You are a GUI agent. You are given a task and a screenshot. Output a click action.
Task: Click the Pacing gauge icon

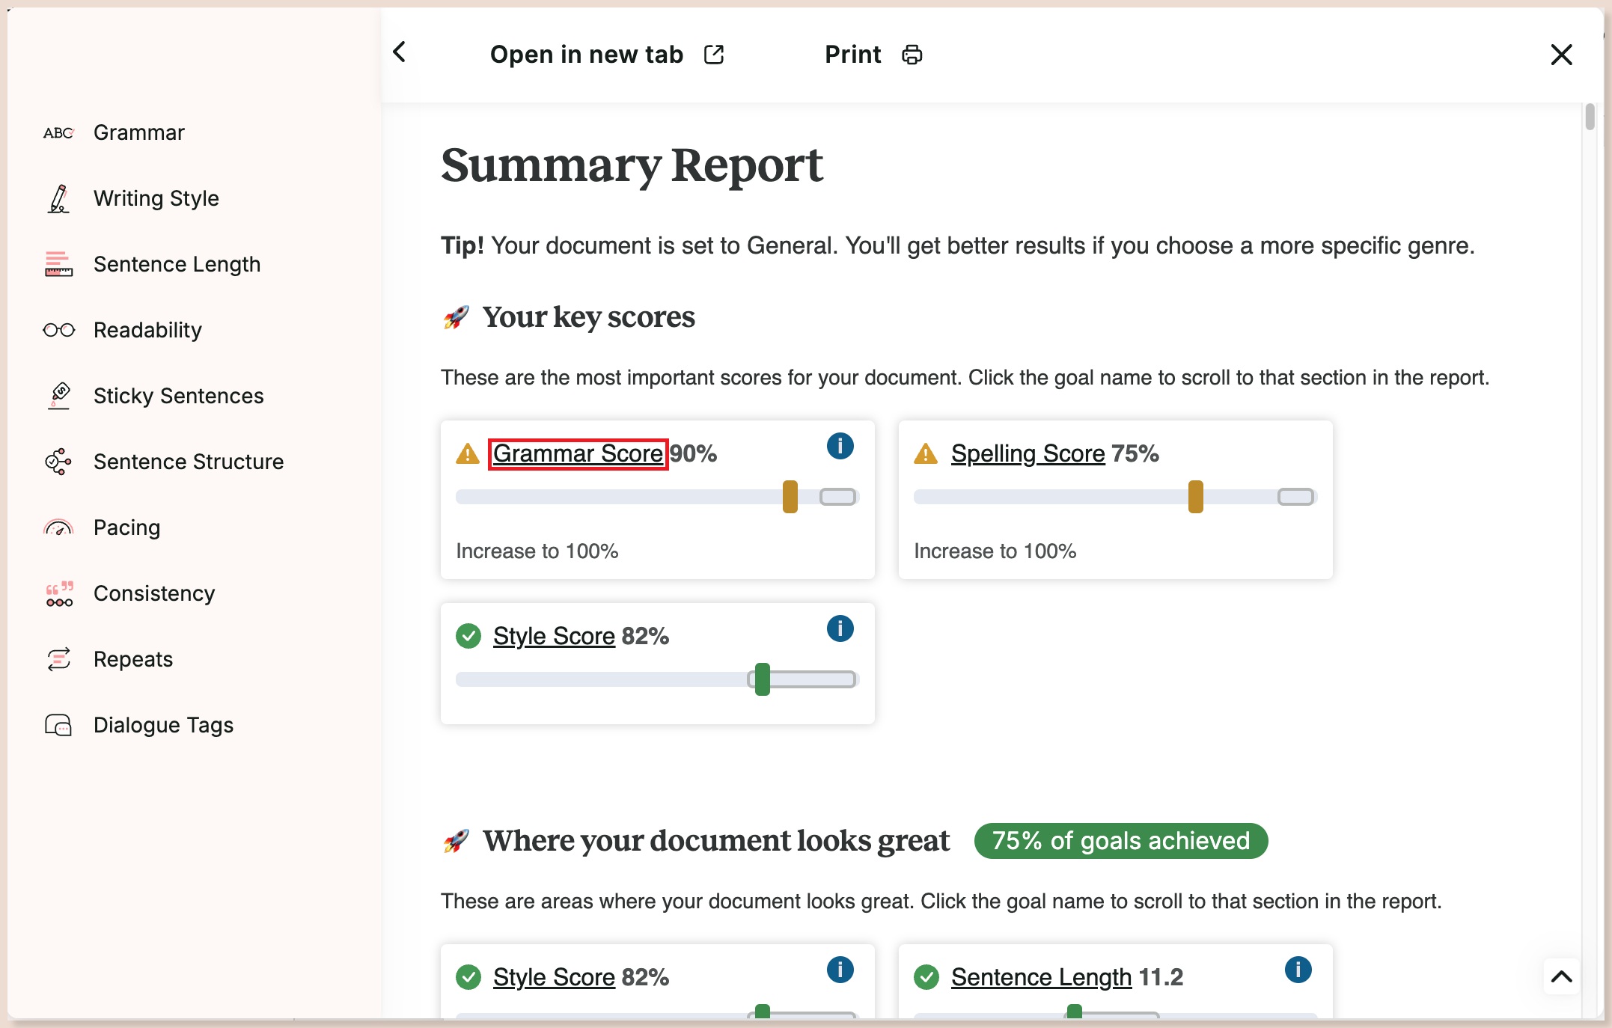pyautogui.click(x=58, y=527)
